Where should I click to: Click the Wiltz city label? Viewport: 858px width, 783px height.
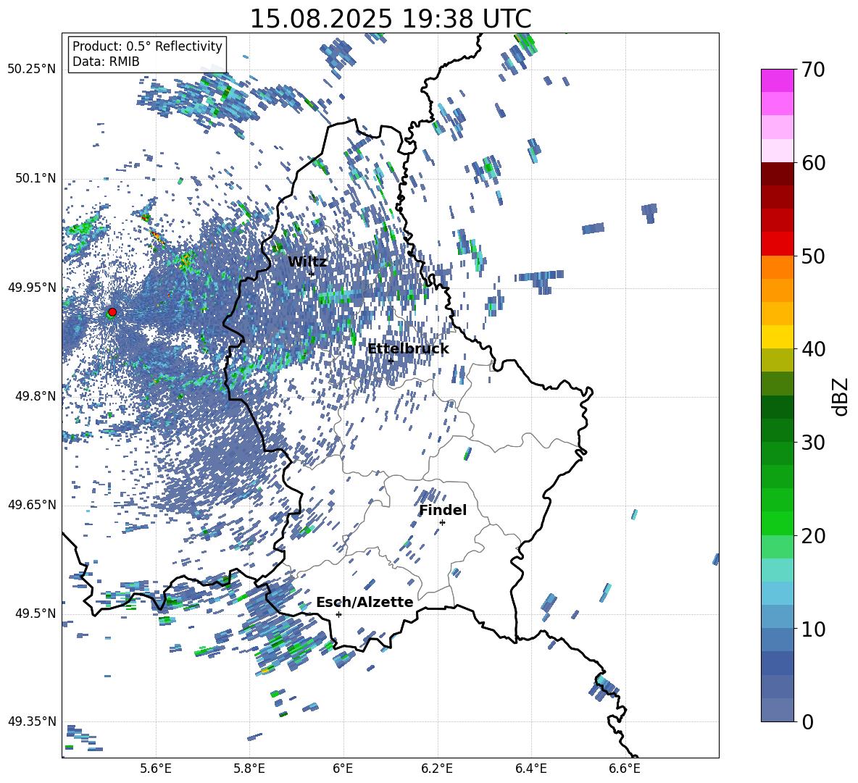coord(307,262)
